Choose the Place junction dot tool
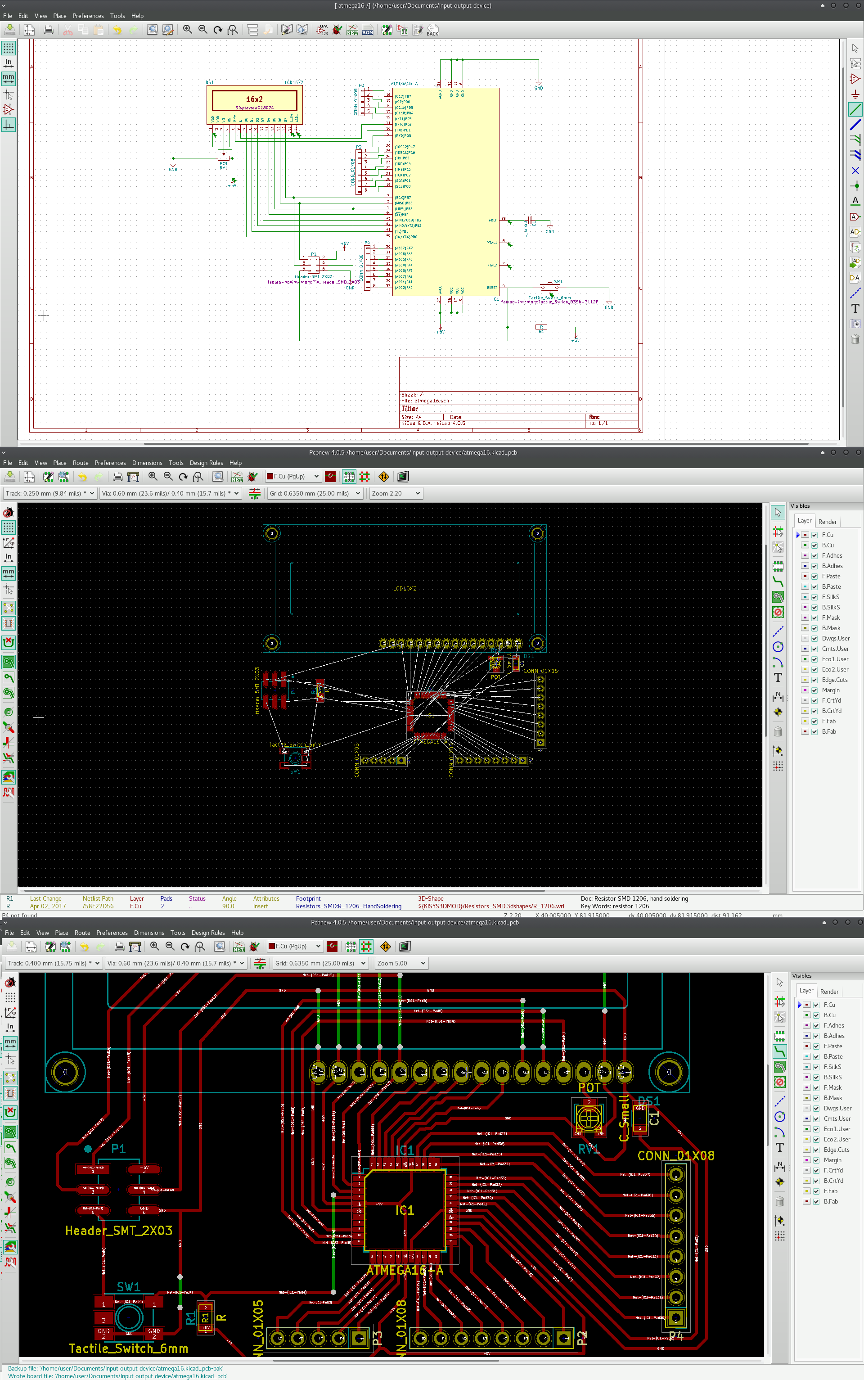 coord(855,186)
